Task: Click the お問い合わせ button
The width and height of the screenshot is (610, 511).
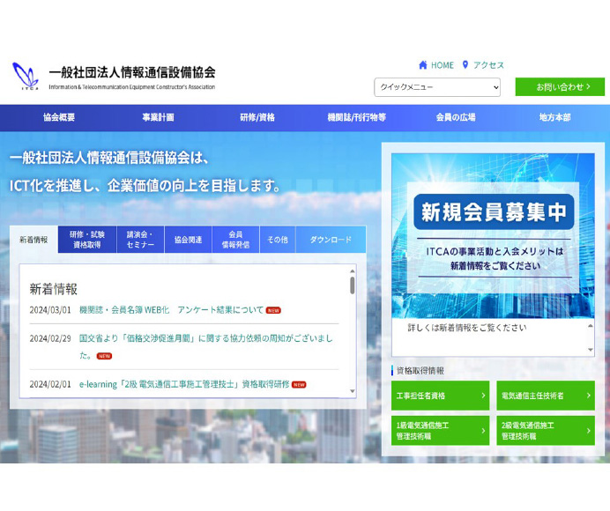Action: pos(560,86)
